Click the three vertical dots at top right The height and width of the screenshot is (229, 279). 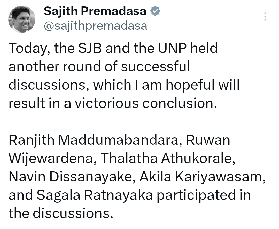click(265, 16)
